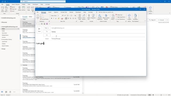Open the From dropdown button
Viewport: 171px width, 96px height.
(x=47, y=28)
